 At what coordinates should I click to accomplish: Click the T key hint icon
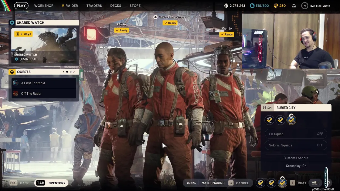[292, 183]
